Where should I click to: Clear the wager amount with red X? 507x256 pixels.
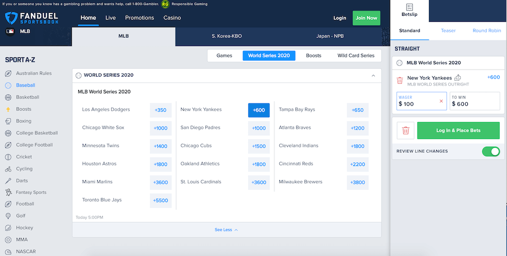(x=441, y=101)
